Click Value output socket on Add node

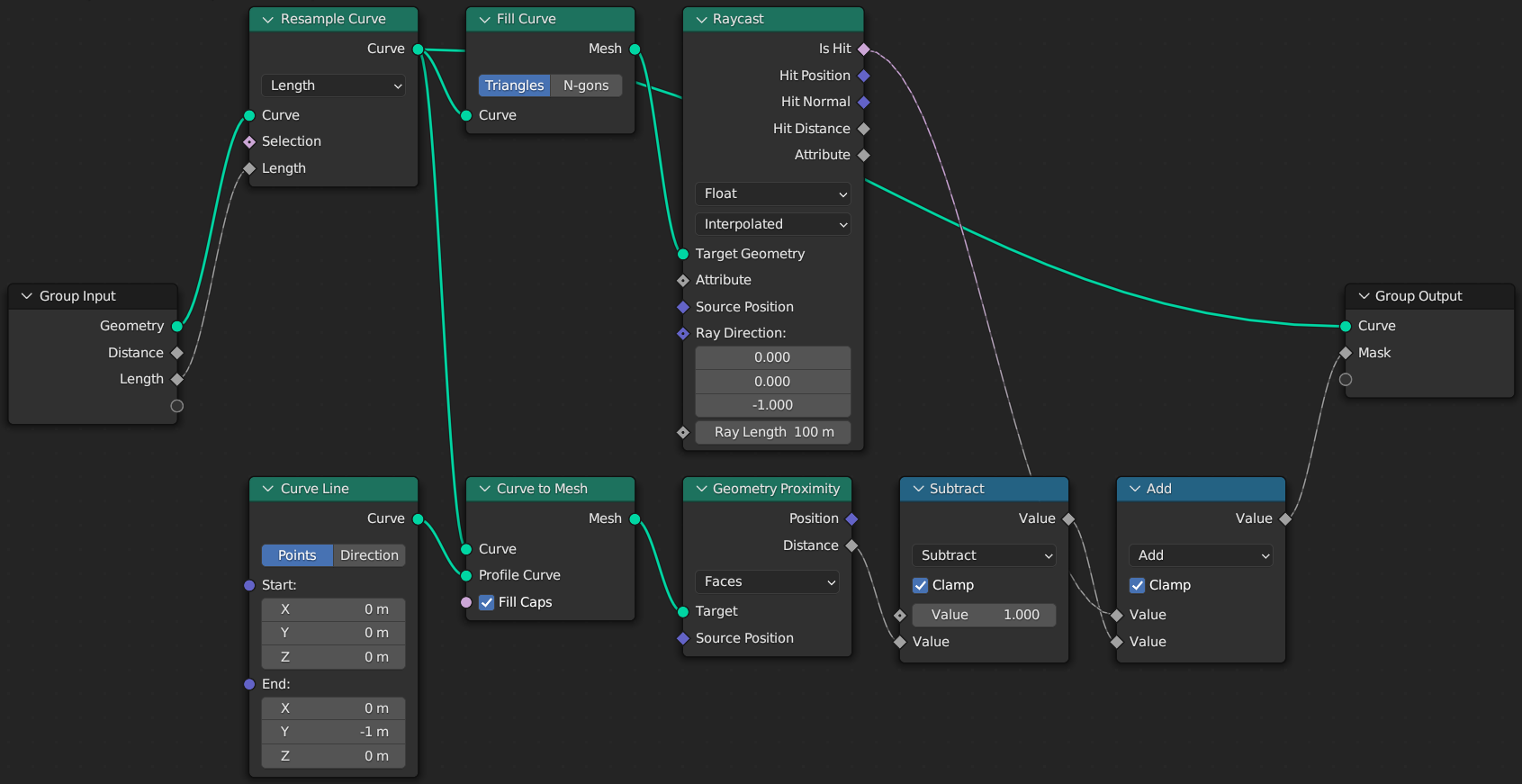[x=1285, y=518]
